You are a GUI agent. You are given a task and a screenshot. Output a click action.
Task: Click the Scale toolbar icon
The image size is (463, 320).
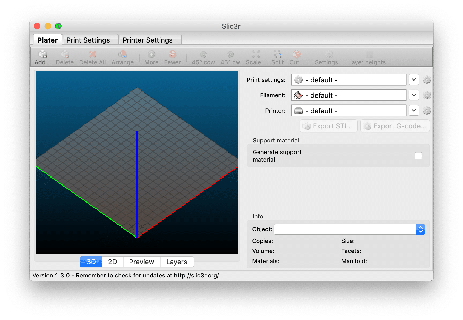click(256, 54)
